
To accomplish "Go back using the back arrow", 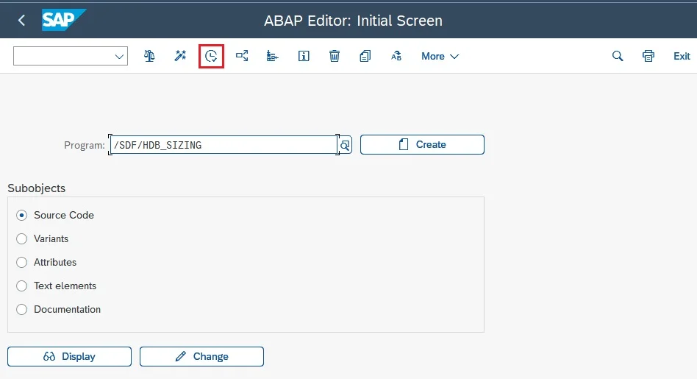I will 21,20.
